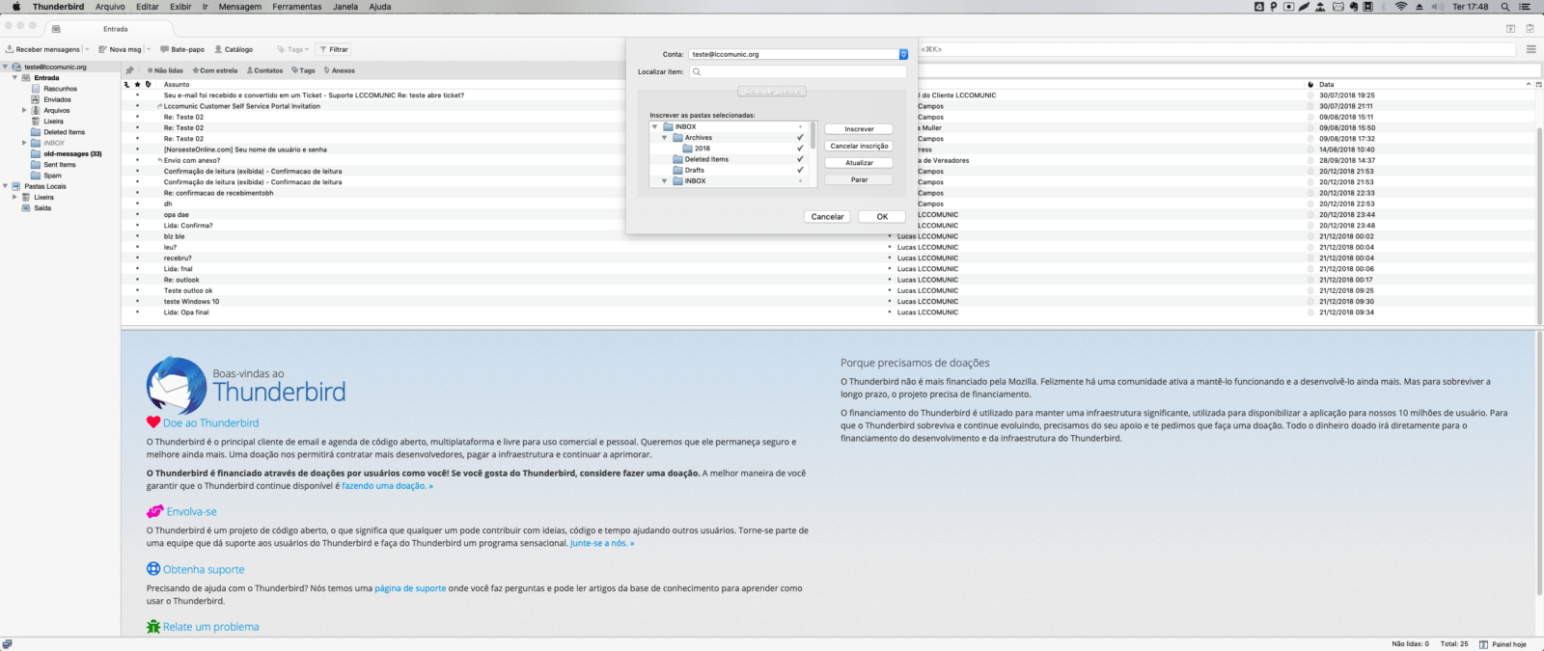1544x651 pixels.
Task: Open the Ferramentas menu
Action: tap(297, 7)
